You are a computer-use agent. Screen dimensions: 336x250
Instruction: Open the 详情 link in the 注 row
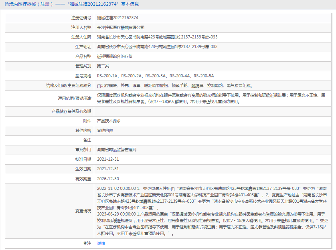pos(101,243)
